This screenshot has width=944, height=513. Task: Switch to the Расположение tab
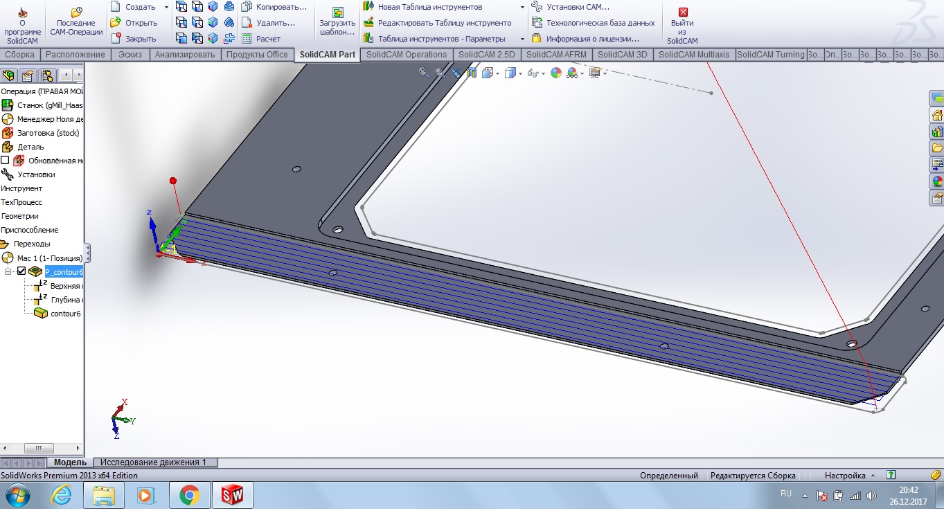click(75, 55)
